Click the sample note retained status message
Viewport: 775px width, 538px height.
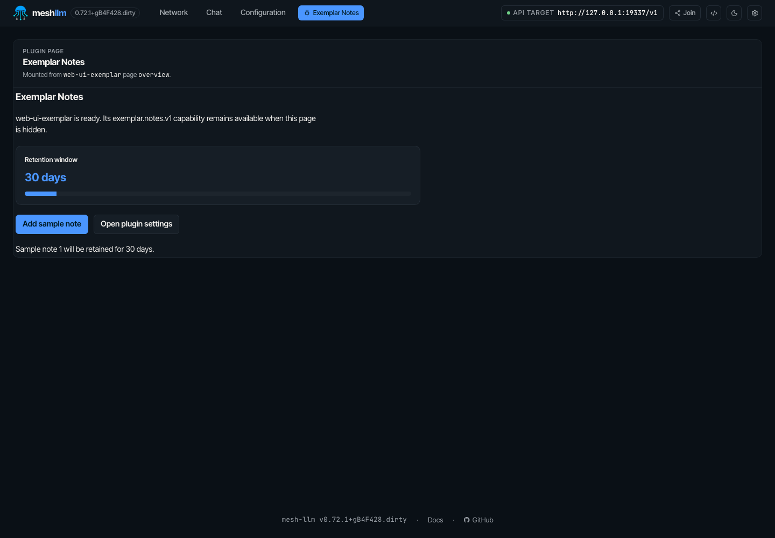click(x=85, y=249)
